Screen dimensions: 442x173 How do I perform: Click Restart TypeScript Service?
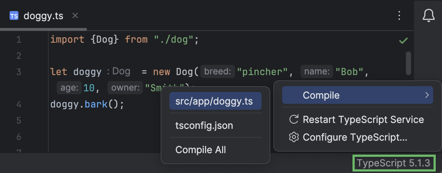tap(363, 119)
